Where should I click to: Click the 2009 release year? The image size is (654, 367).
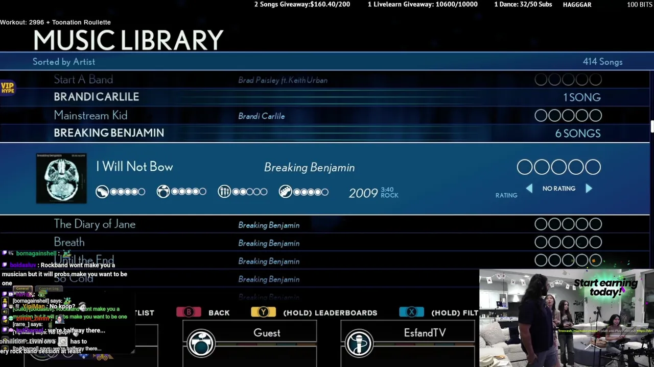pos(363,193)
